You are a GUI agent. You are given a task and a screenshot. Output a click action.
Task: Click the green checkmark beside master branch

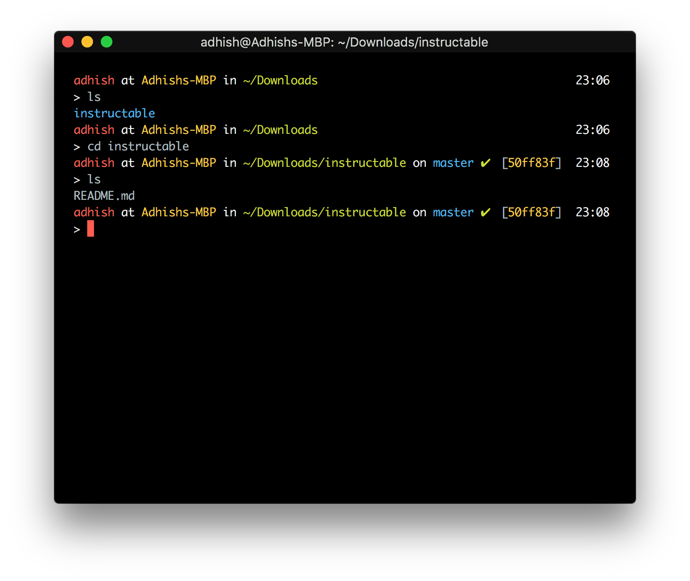coord(486,163)
